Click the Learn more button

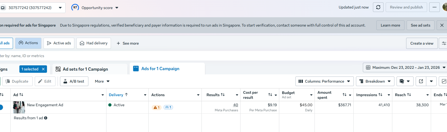pos(390,25)
